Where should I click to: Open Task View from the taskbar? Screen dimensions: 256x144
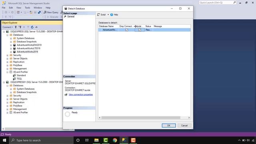pyautogui.click(x=87, y=140)
